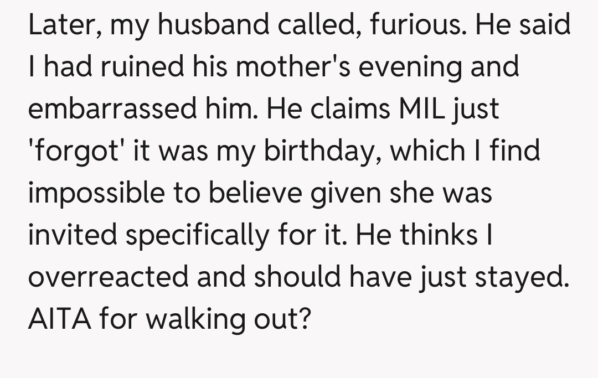The width and height of the screenshot is (598, 378).
Task: Tap the word 'invited'
Action: [72, 235]
